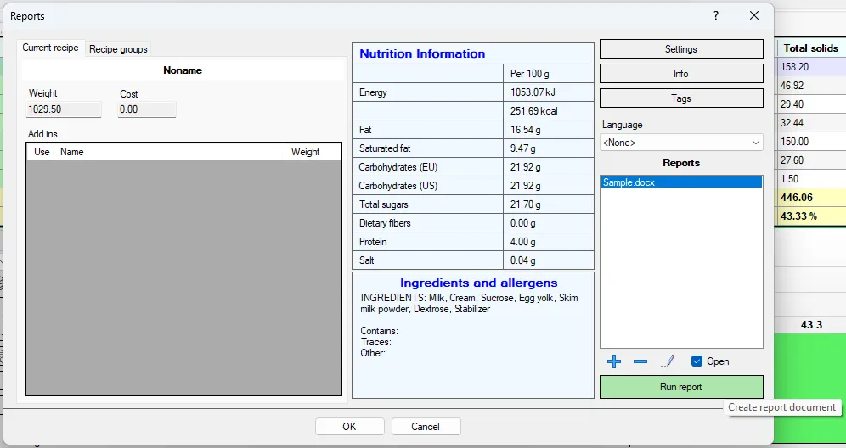Toggle the Open checkbox
Image resolution: width=846 pixels, height=448 pixels.
(x=697, y=361)
